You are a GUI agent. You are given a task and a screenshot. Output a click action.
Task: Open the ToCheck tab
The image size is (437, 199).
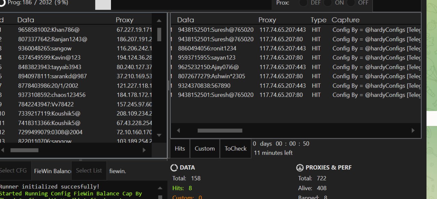(235, 149)
